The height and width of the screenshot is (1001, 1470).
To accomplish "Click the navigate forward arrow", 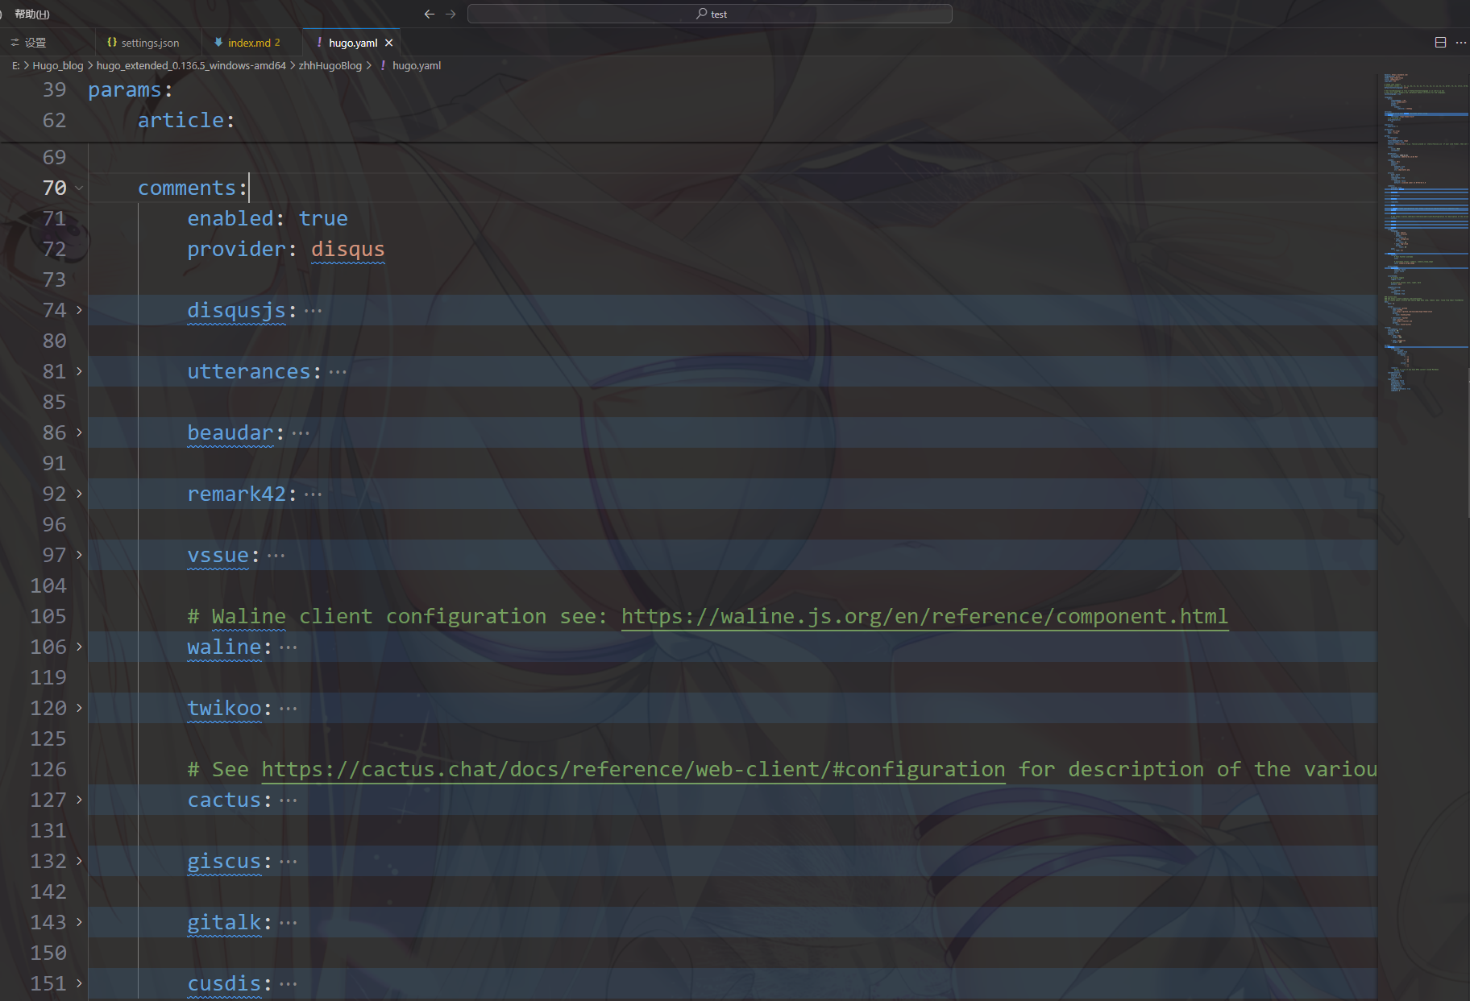I will 451,14.
